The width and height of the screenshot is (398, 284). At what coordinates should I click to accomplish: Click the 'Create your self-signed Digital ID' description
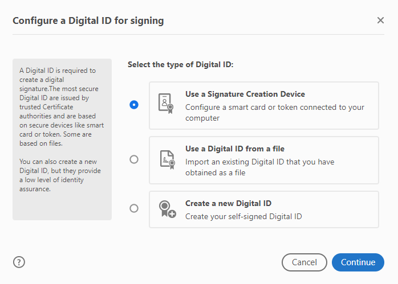pyautogui.click(x=243, y=216)
